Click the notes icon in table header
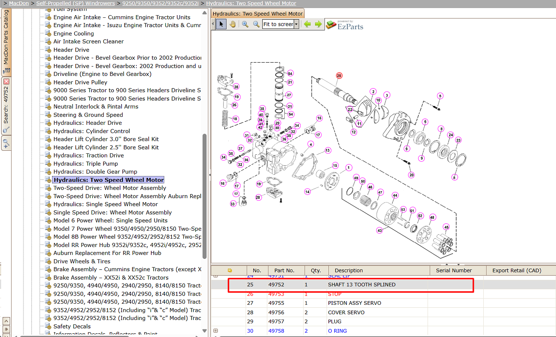 230,270
